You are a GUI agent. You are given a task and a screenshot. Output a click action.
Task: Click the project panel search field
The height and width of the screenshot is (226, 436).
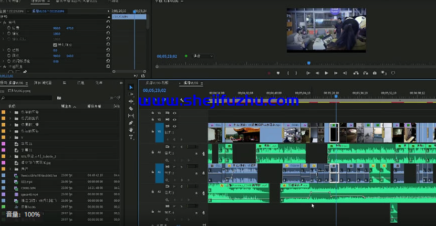coord(26,98)
